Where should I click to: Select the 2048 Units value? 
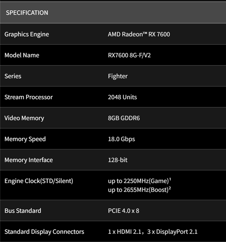(x=122, y=97)
